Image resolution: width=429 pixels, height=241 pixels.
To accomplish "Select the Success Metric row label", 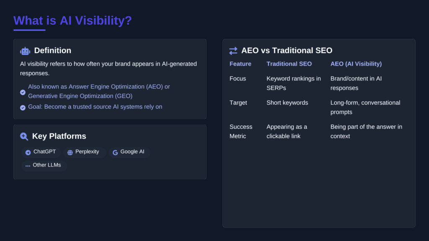I will (241, 131).
